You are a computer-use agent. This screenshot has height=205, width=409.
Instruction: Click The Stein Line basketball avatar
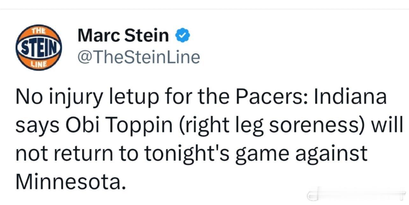[x=39, y=48]
